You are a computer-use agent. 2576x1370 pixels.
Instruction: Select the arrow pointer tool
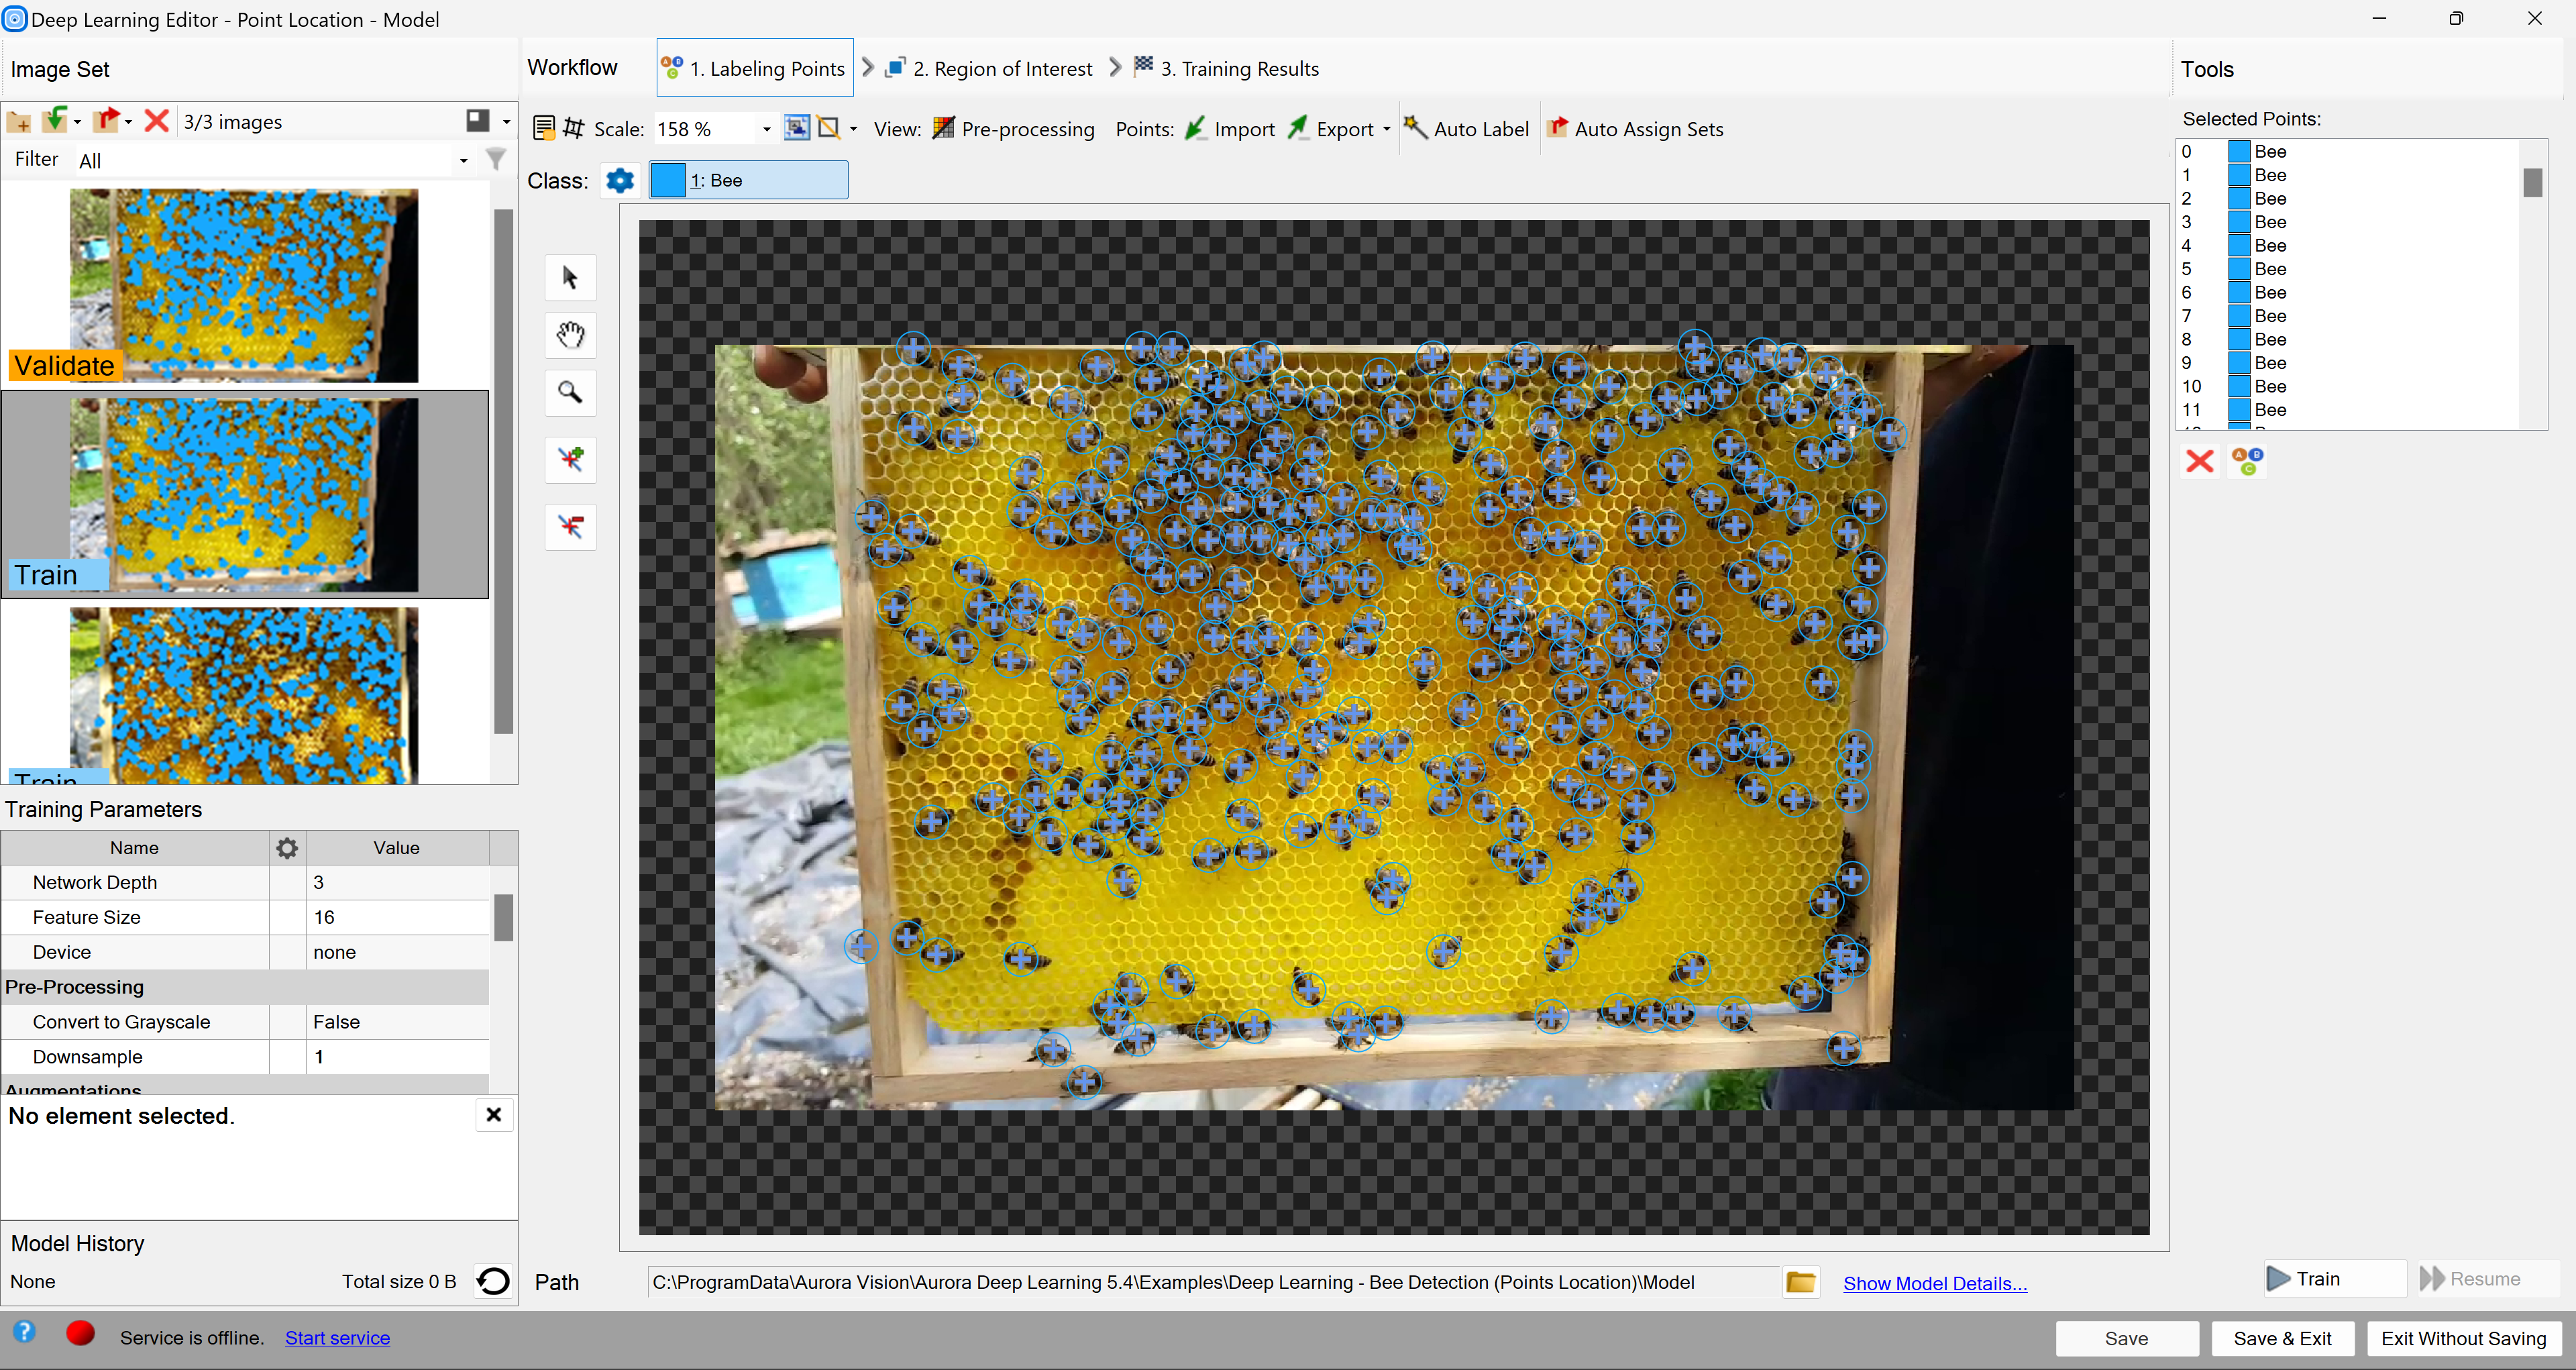[570, 277]
